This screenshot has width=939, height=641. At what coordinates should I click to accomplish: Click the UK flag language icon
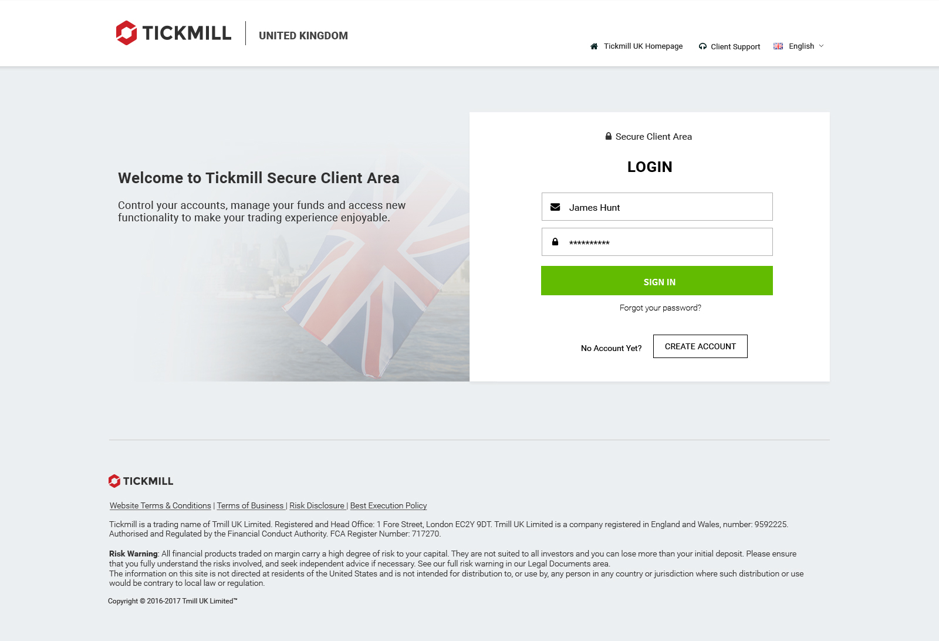click(x=778, y=46)
